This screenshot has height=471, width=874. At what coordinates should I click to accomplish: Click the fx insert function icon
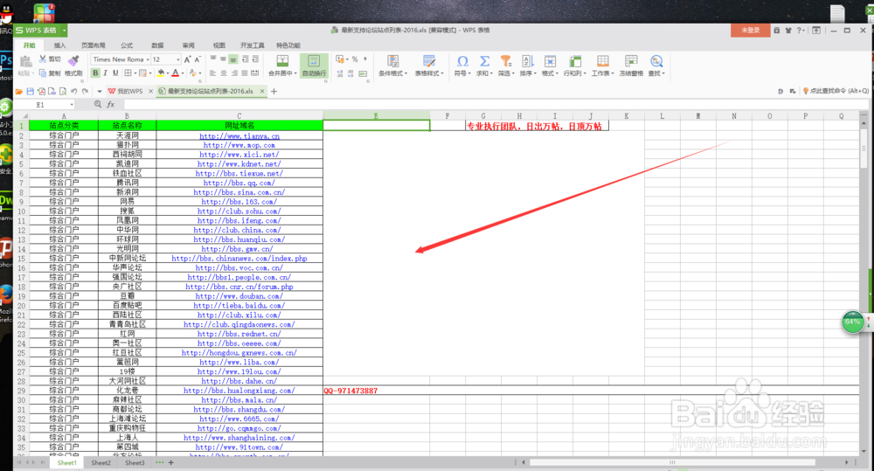[110, 104]
